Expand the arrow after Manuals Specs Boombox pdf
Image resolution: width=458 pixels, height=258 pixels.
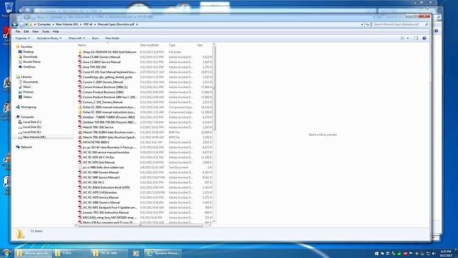pos(137,25)
